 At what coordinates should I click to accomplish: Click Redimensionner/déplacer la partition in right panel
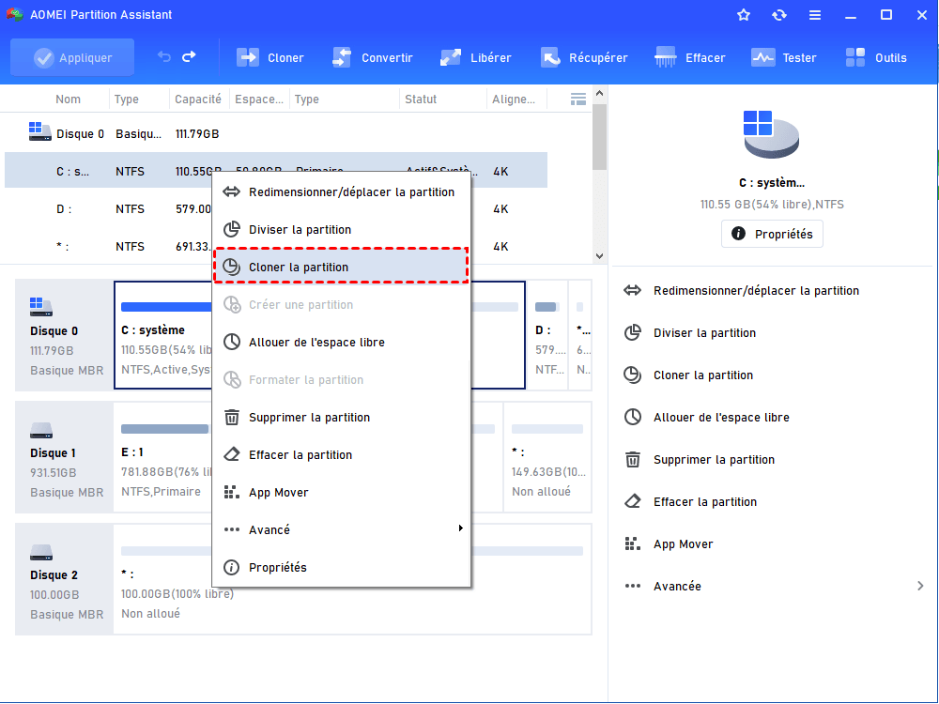click(756, 291)
